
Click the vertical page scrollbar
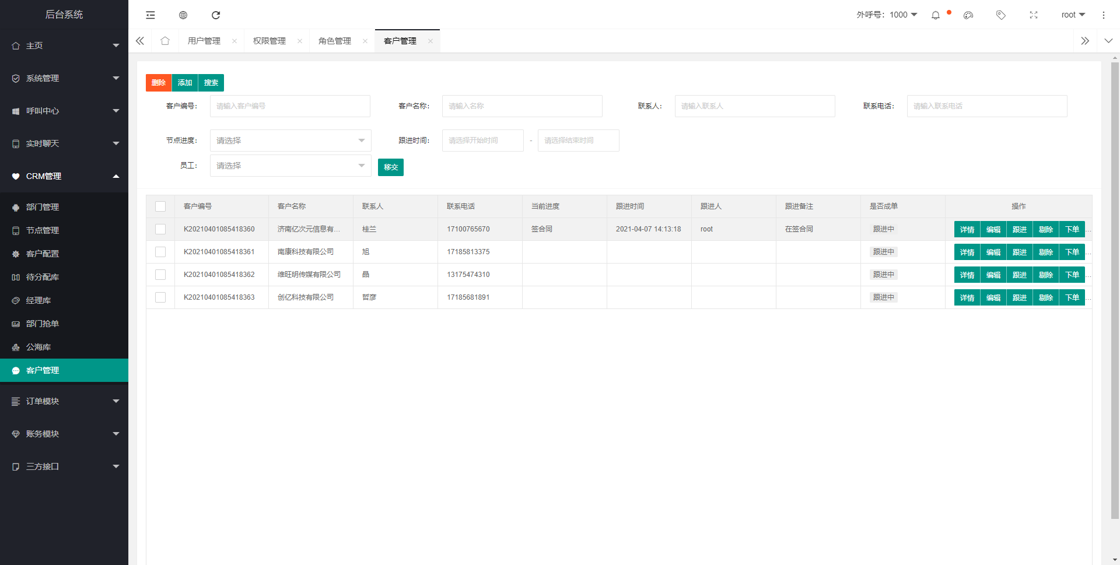click(1115, 292)
